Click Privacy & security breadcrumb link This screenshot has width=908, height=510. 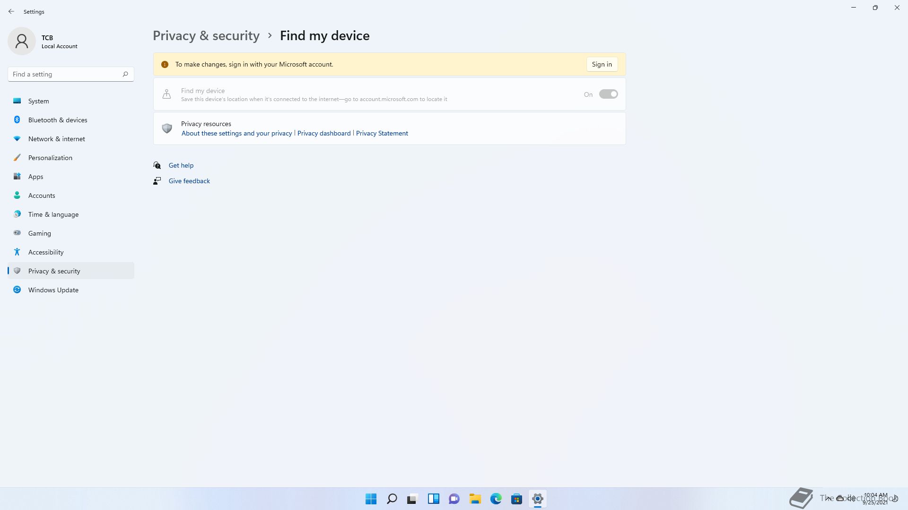206,36
